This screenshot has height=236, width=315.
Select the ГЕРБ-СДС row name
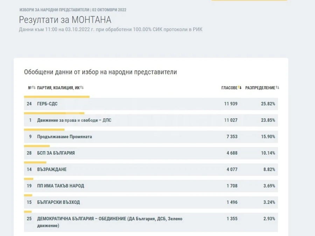pos(47,104)
